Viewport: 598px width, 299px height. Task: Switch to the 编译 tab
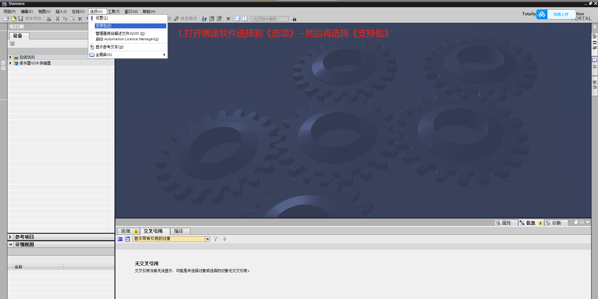coord(180,231)
